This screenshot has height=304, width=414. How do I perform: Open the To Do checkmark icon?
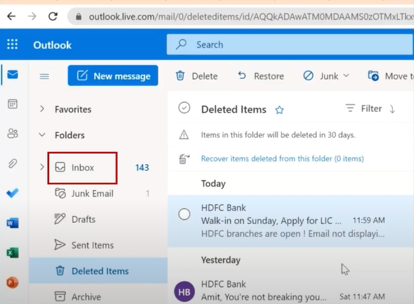[x=12, y=193]
